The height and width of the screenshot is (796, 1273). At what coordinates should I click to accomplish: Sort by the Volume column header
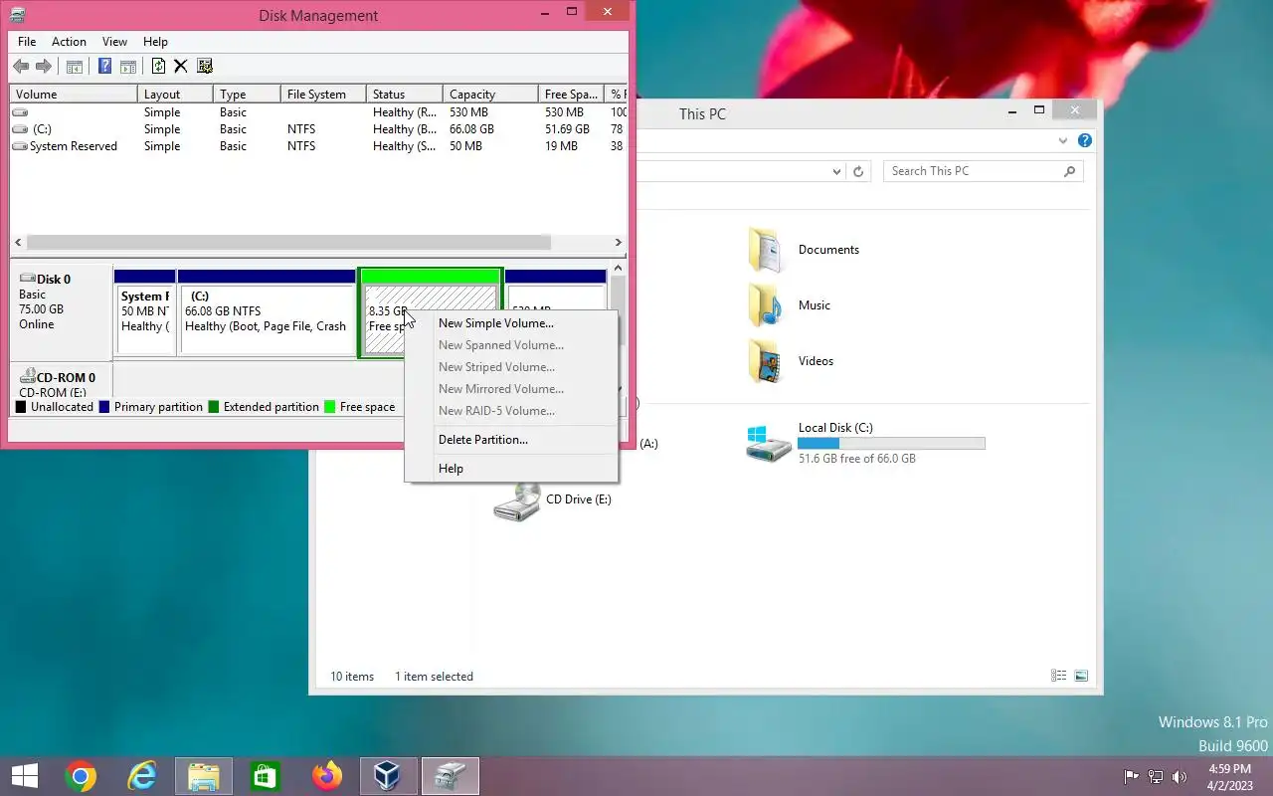coord(74,95)
